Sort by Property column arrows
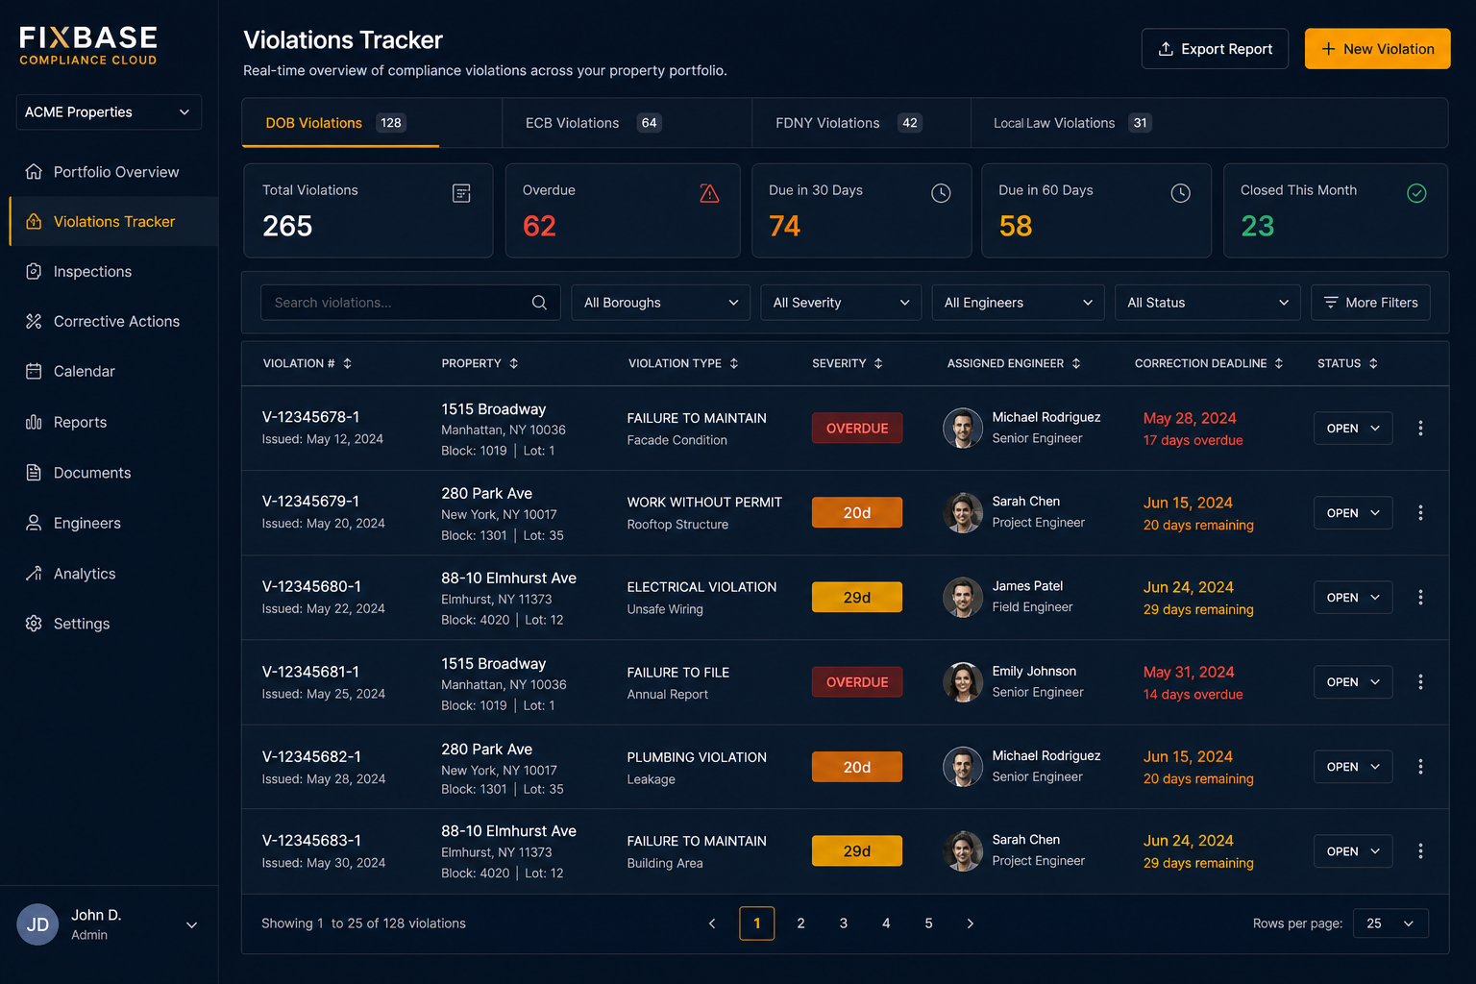This screenshot has height=984, width=1476. [514, 363]
